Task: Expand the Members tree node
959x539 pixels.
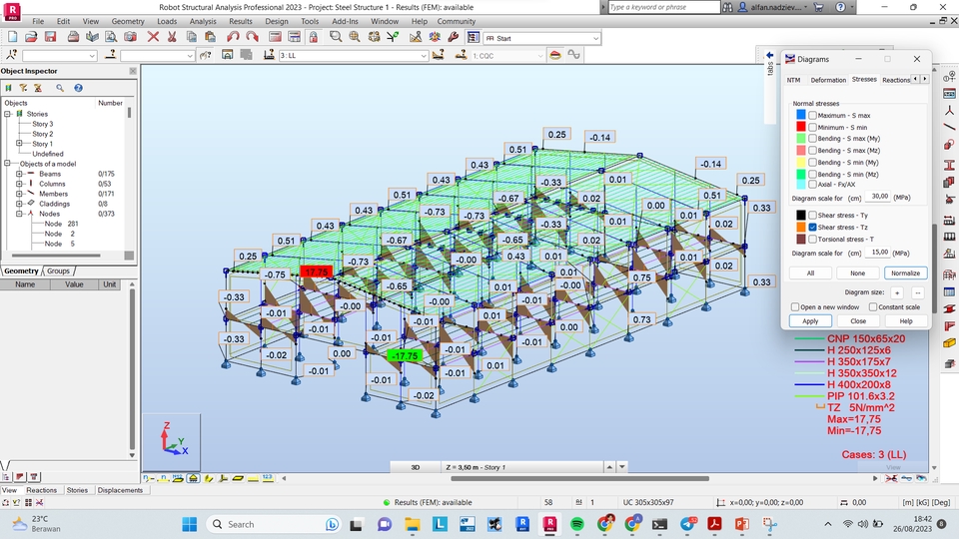Action: 19,194
